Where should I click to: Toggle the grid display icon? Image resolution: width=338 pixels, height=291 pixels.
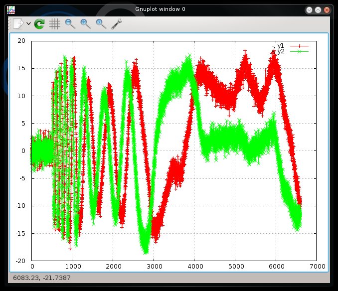[55, 23]
